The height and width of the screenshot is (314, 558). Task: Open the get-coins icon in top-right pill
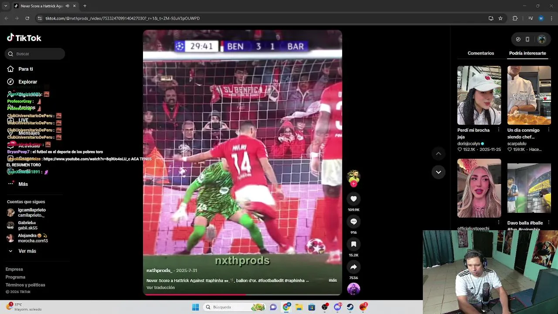[518, 39]
